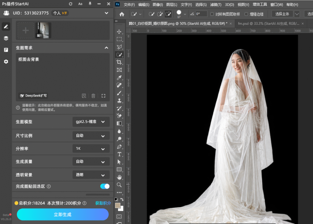The height and width of the screenshot is (224, 313).
Task: Select the Gradient tool
Action: [119, 123]
